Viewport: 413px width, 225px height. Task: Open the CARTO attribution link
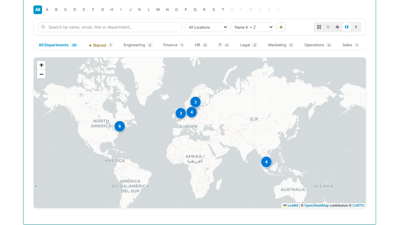pyautogui.click(x=358, y=205)
